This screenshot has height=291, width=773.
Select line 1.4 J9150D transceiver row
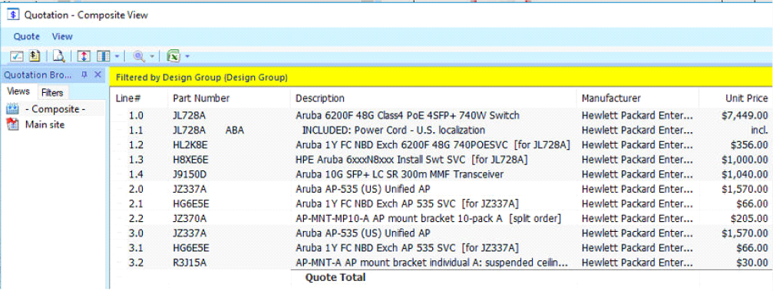pos(441,174)
